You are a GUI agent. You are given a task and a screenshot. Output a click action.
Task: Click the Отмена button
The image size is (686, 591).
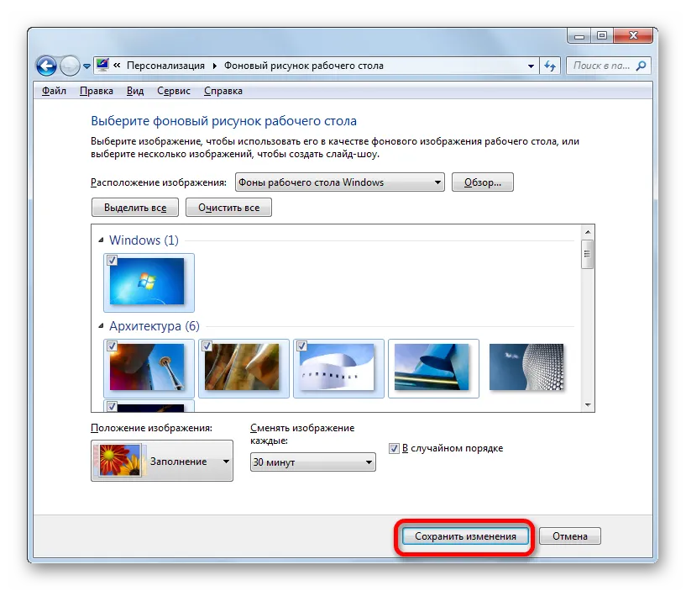coord(570,536)
